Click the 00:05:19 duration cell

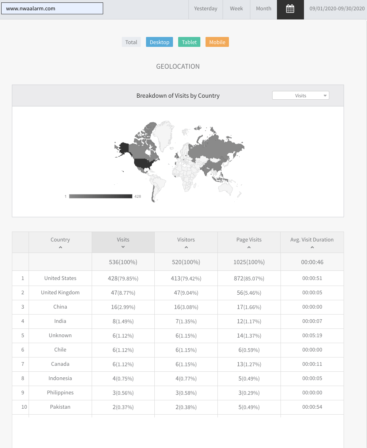(312, 336)
